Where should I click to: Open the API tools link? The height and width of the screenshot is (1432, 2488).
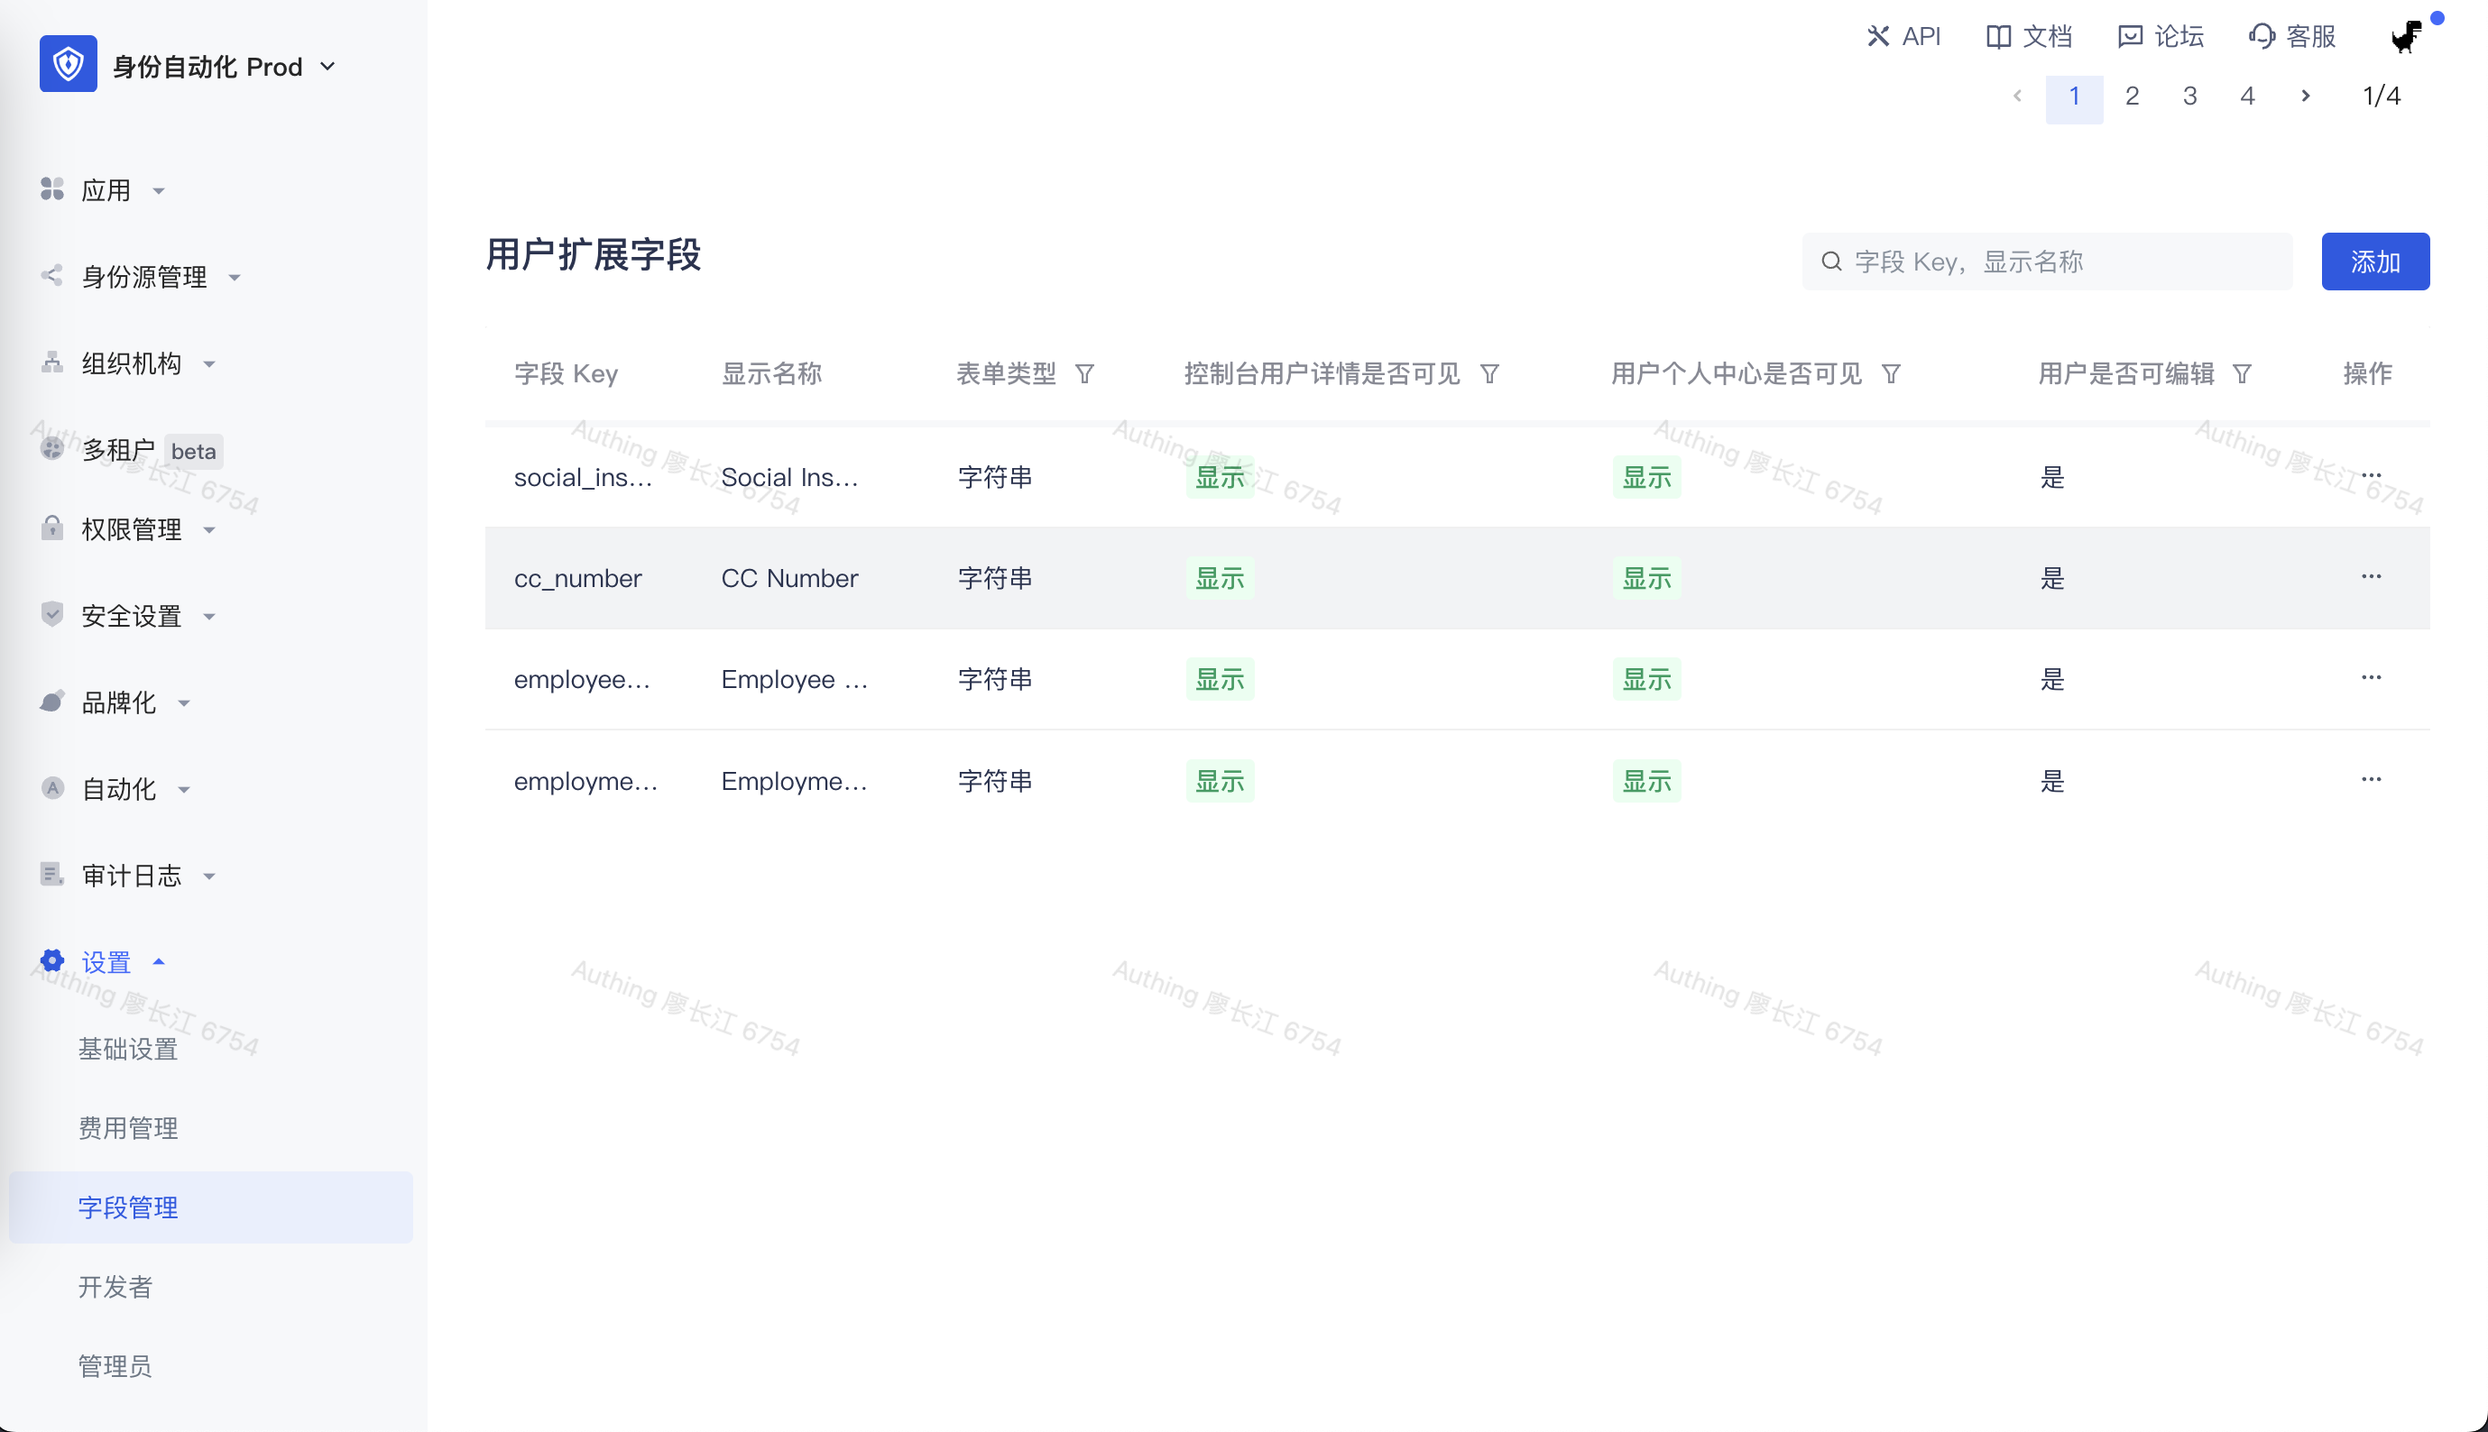click(1903, 36)
